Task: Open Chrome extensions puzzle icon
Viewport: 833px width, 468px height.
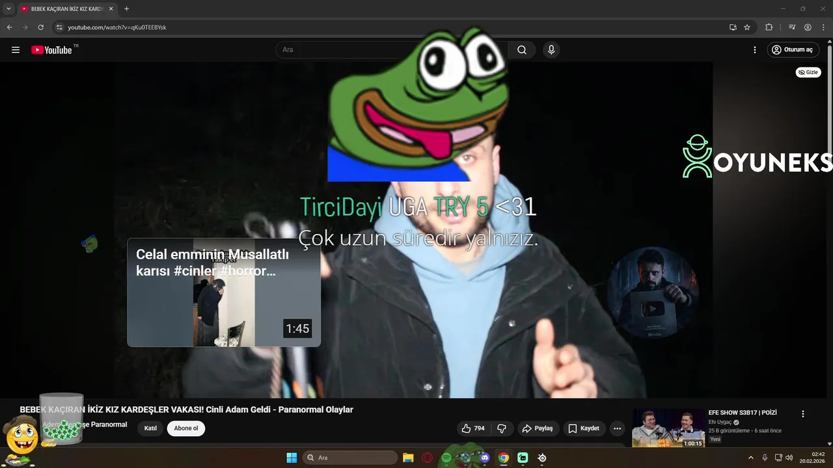Action: point(769,27)
